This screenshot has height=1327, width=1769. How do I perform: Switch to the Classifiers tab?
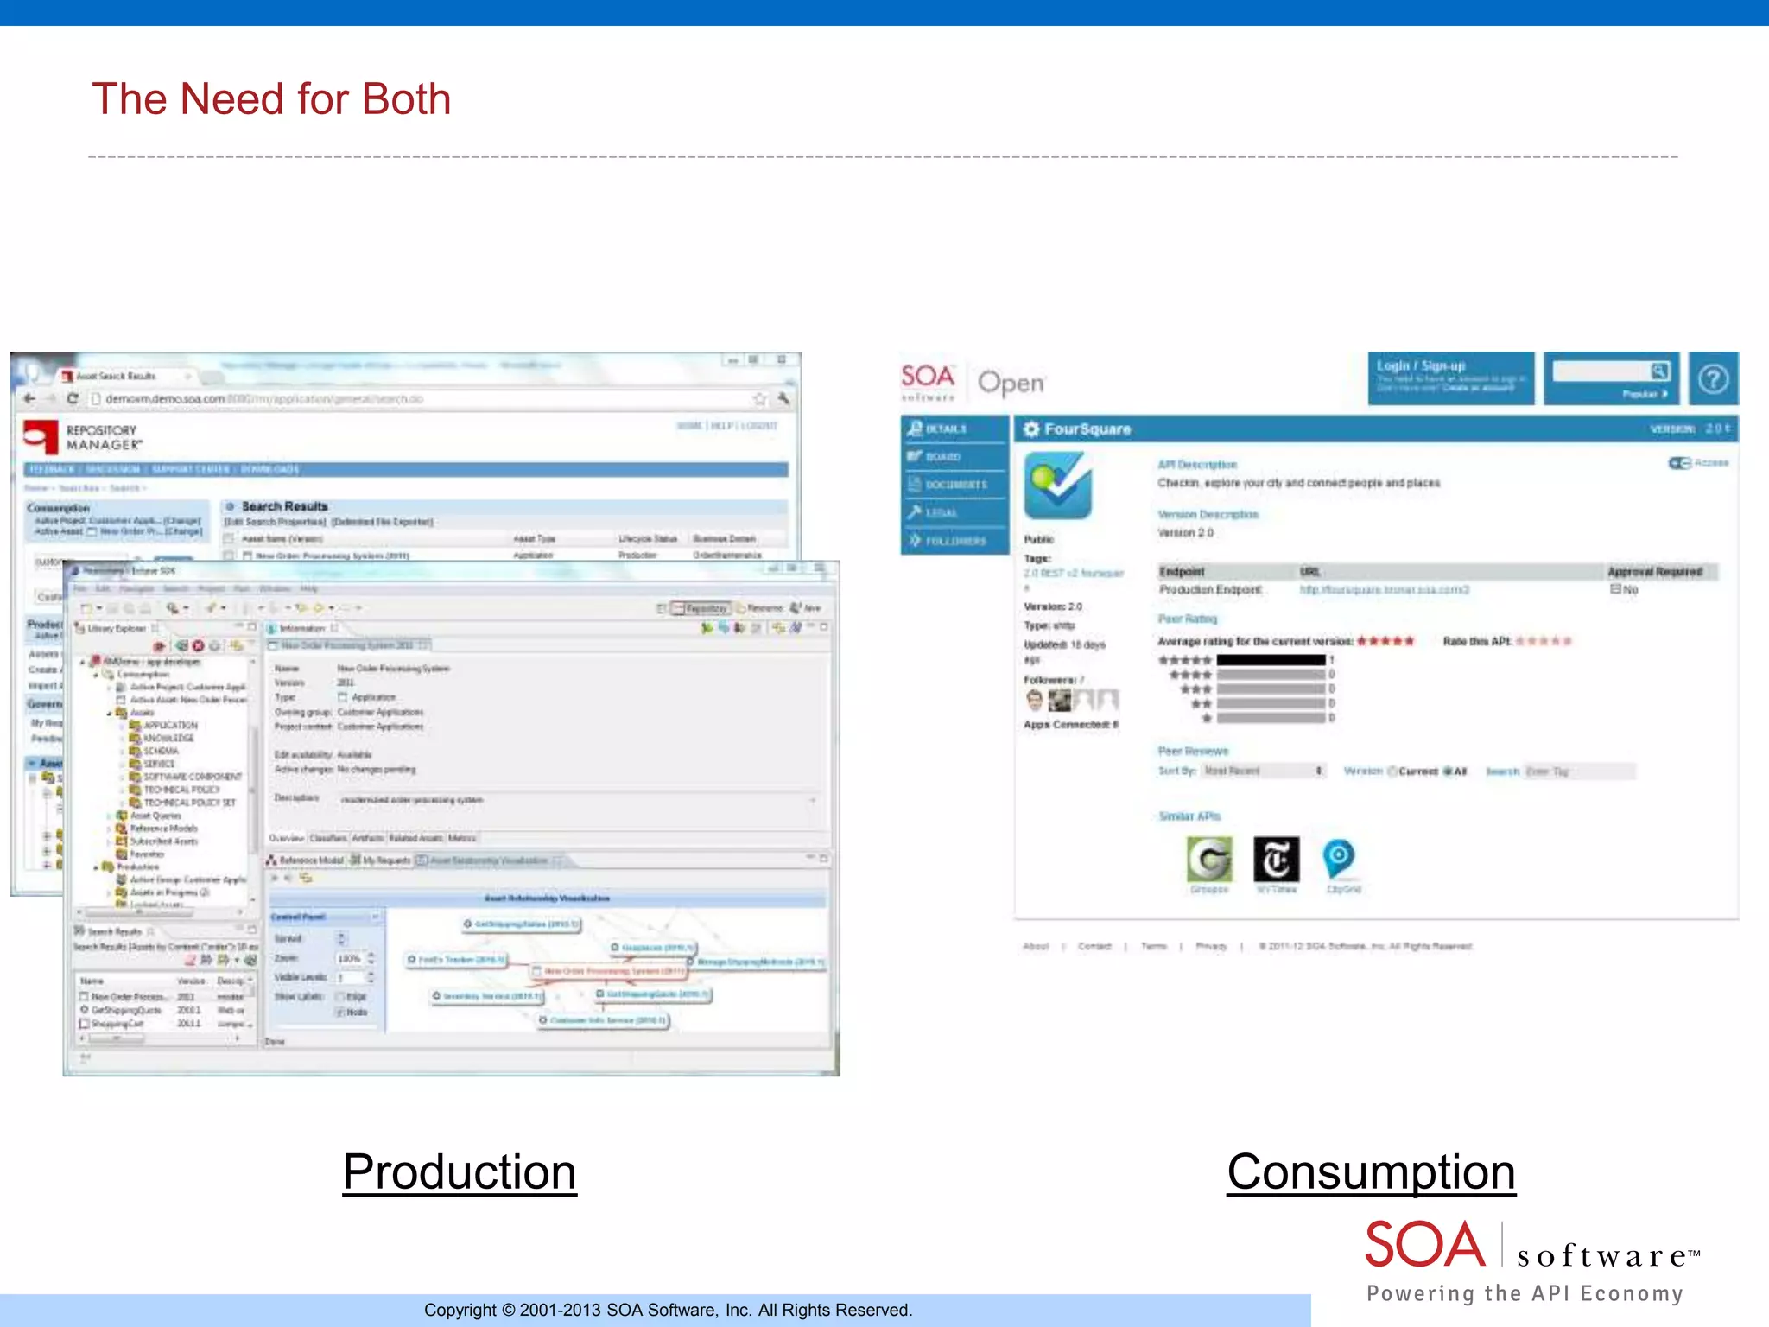pos(328,838)
